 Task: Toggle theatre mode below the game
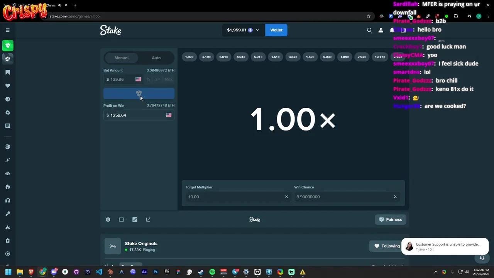point(121,220)
